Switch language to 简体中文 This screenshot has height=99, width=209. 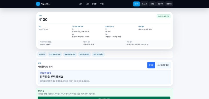point(160,4)
